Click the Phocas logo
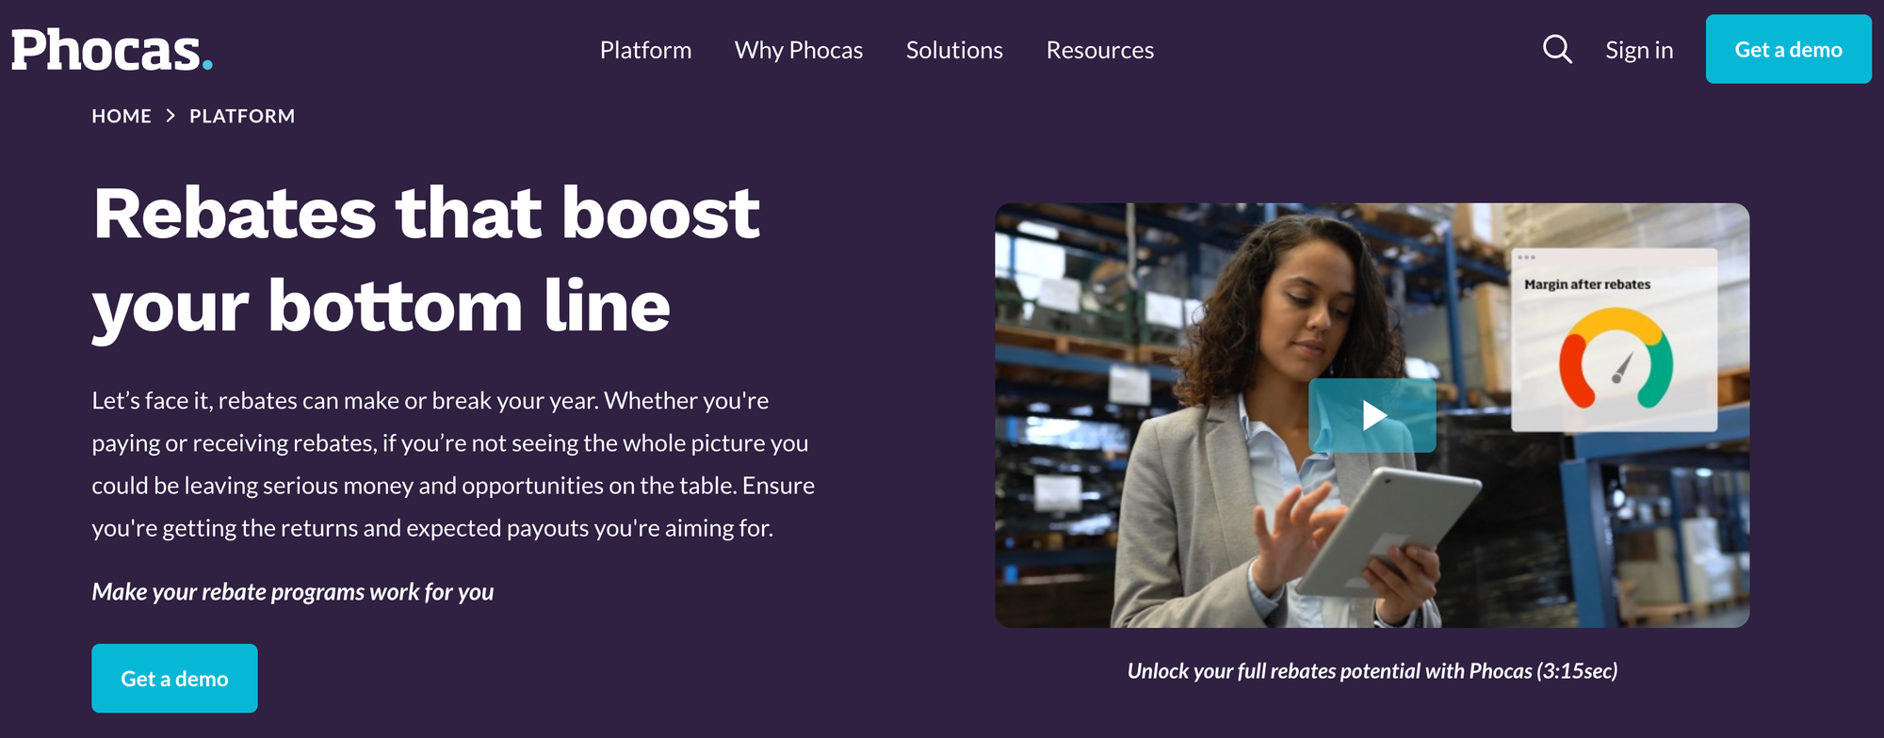The height and width of the screenshot is (738, 1884). [x=112, y=50]
